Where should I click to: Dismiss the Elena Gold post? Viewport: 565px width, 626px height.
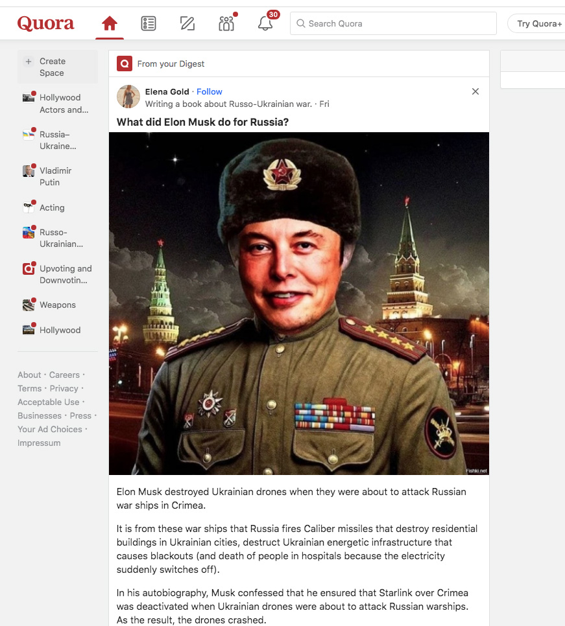pyautogui.click(x=475, y=91)
